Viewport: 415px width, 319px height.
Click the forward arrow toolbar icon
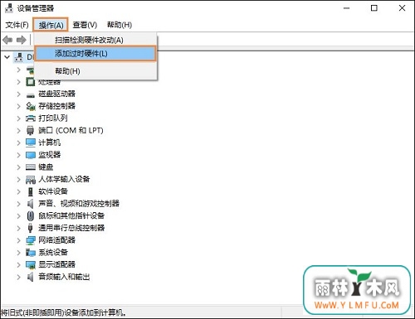tap(22, 40)
